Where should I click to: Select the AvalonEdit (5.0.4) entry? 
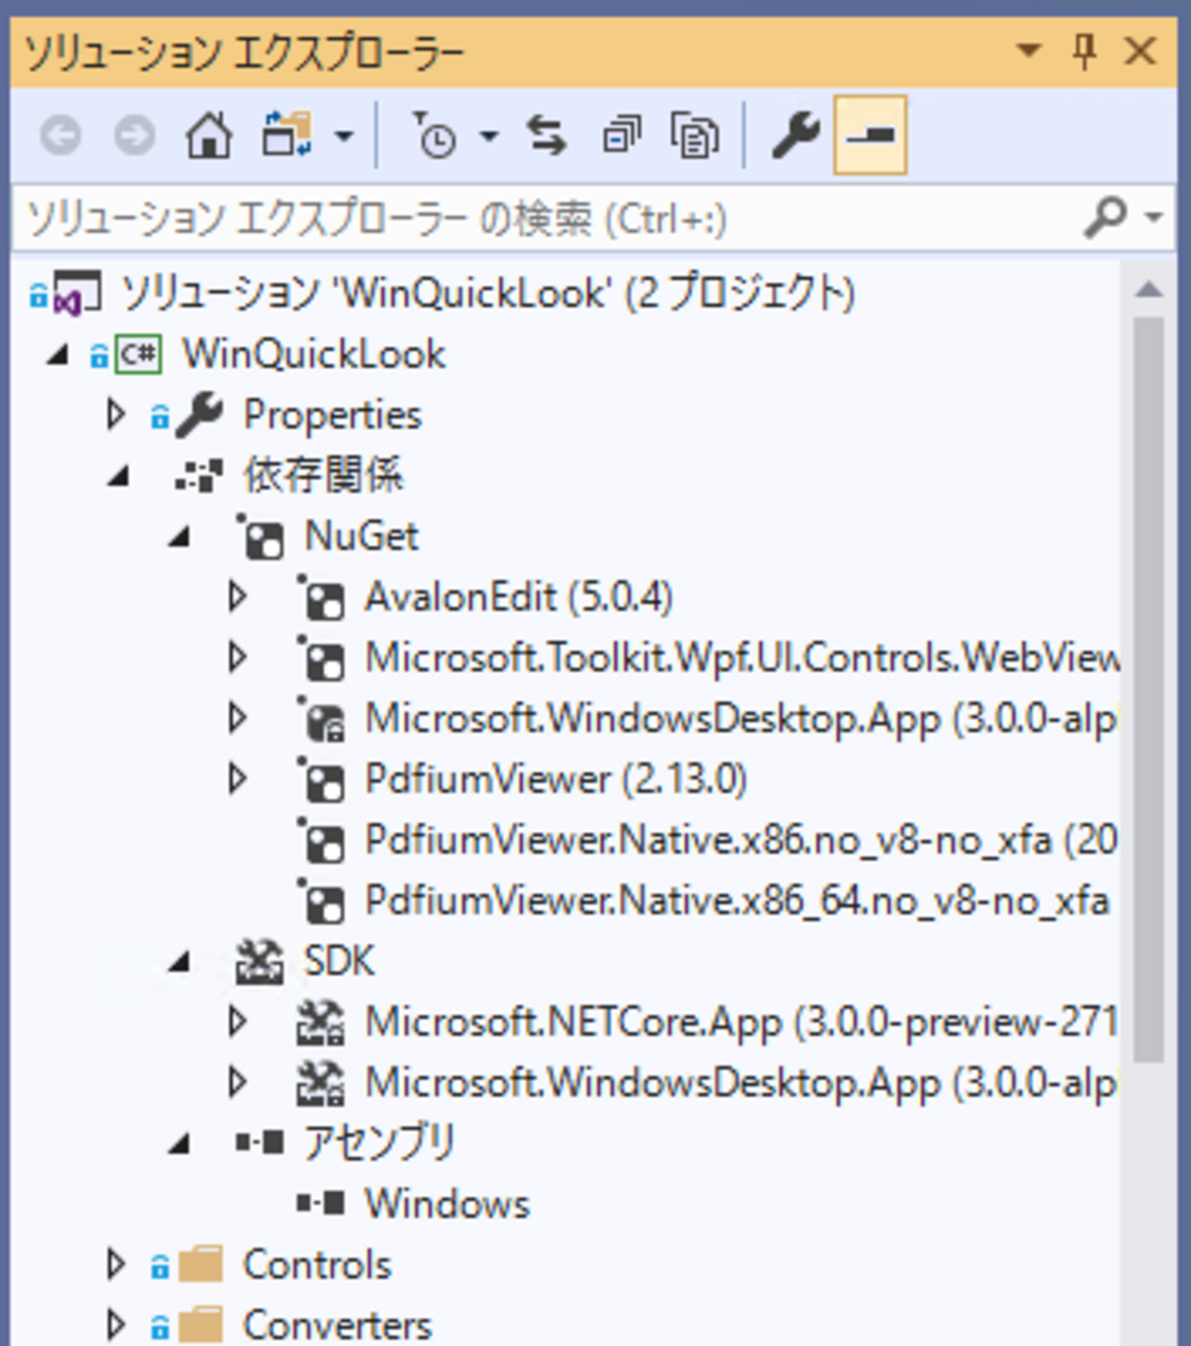pyautogui.click(x=519, y=597)
